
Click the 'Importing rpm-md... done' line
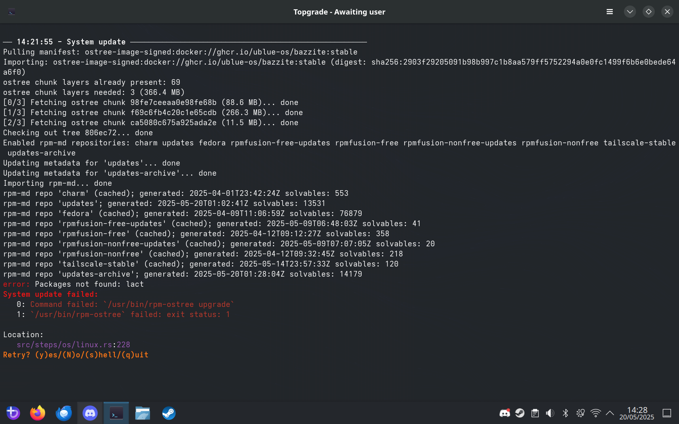(x=58, y=183)
